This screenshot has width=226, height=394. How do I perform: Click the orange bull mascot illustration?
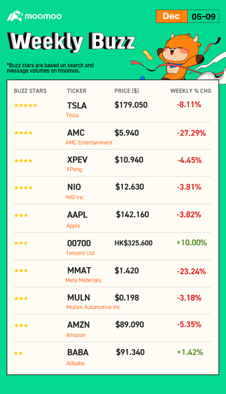click(181, 57)
